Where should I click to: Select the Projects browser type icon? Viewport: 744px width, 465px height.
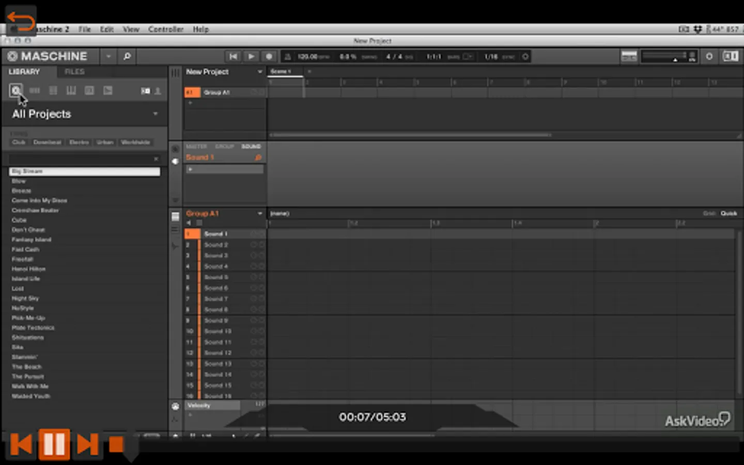click(16, 90)
